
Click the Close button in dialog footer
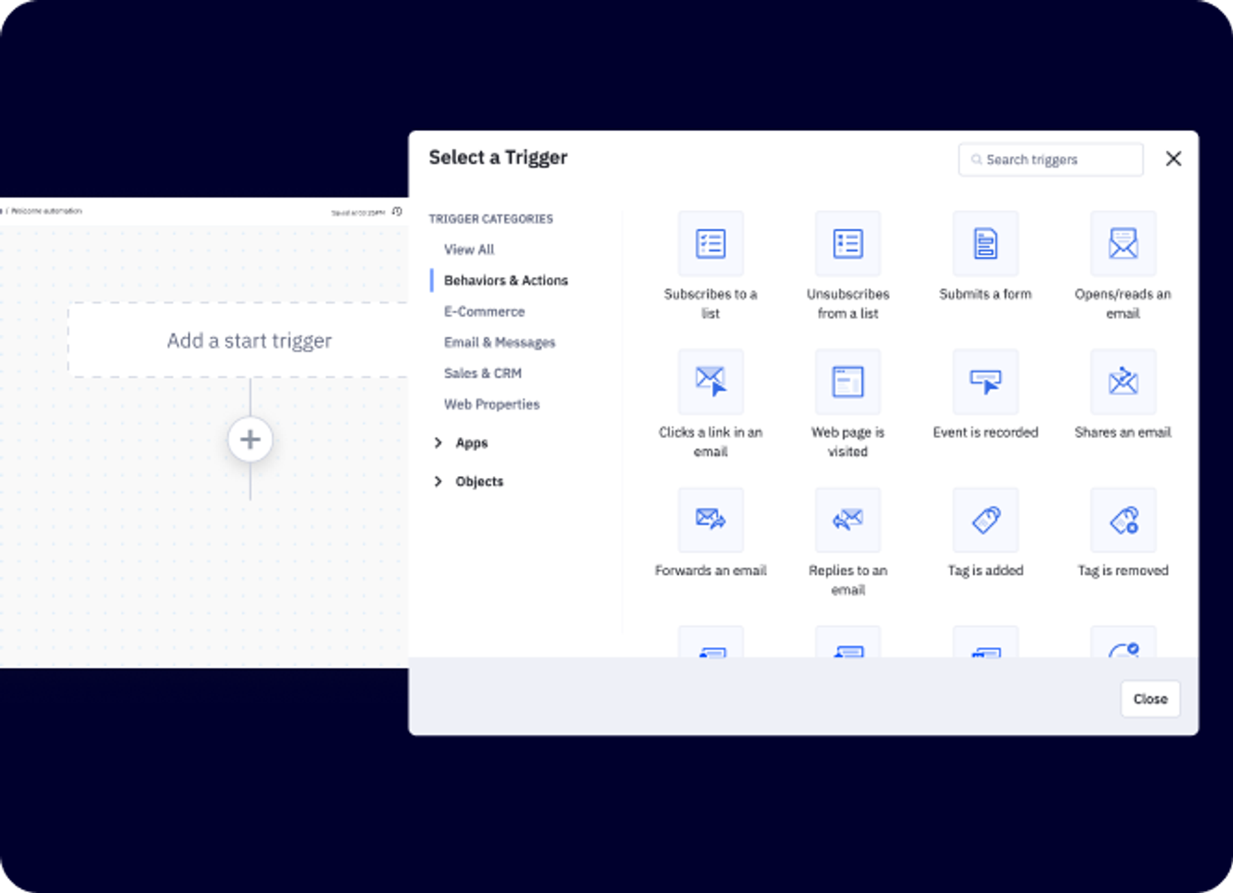[1150, 699]
